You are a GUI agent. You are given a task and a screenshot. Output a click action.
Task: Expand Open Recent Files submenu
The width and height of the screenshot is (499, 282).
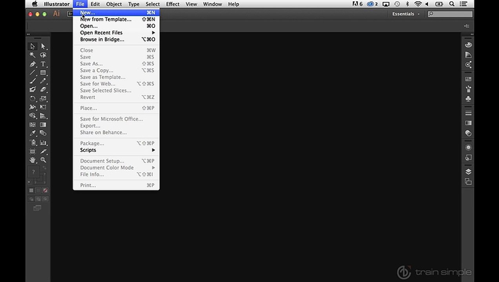[x=116, y=33]
